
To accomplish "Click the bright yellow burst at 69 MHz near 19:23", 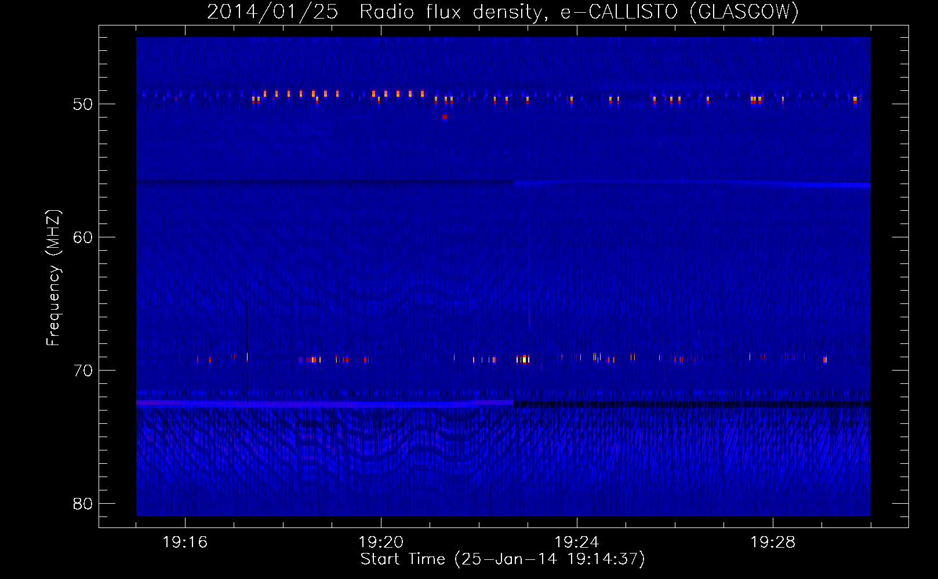I will (524, 360).
